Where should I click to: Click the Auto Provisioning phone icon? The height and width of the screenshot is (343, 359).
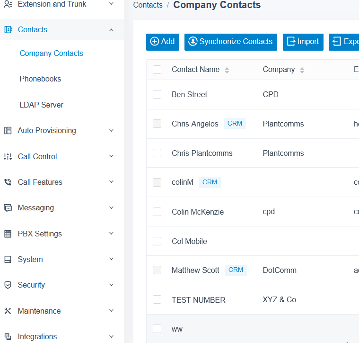pyautogui.click(x=8, y=130)
